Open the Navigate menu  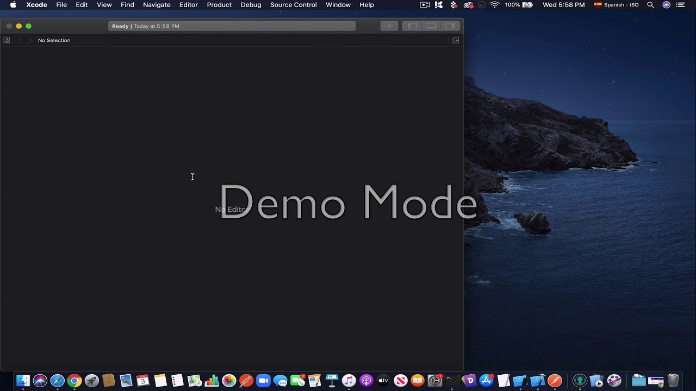(x=157, y=5)
